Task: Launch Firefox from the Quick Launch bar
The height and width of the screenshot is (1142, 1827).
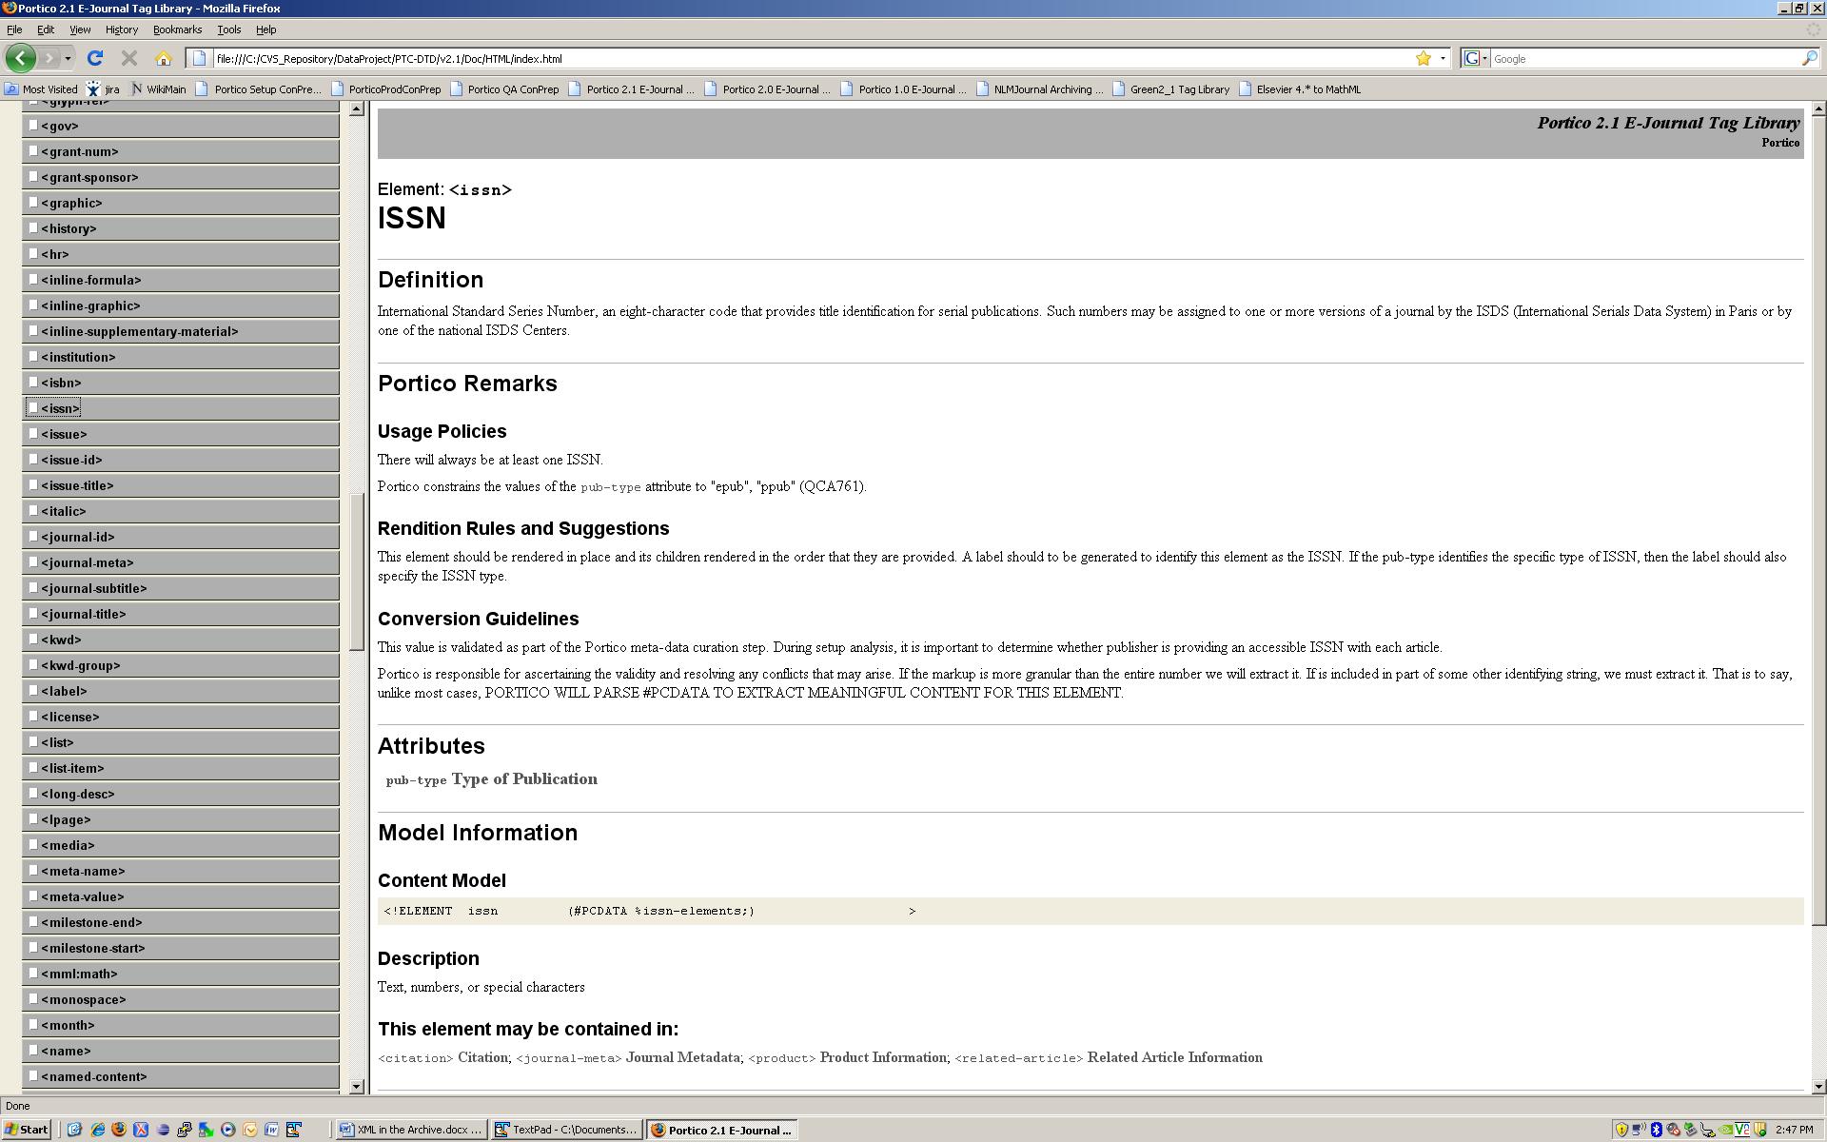Action: pyautogui.click(x=119, y=1130)
